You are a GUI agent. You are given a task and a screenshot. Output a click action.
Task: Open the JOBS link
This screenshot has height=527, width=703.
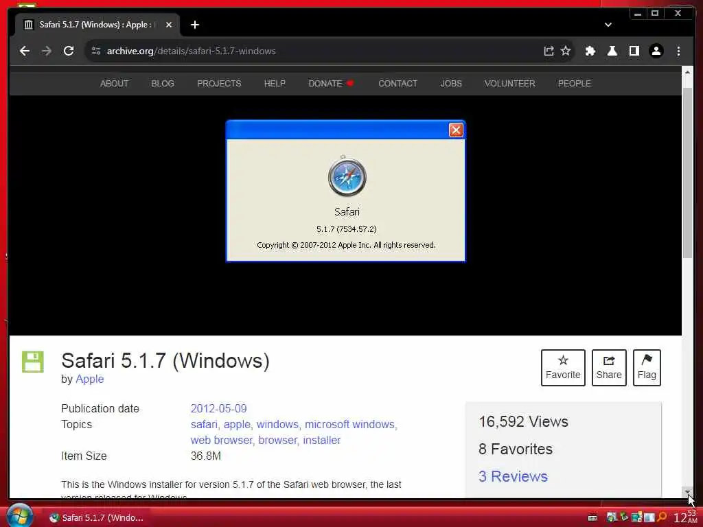[x=451, y=83]
